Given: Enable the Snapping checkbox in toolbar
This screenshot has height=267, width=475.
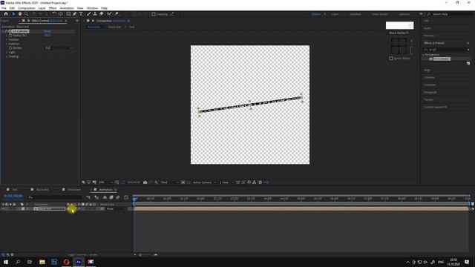Looking at the screenshot, I should coord(154,14).
